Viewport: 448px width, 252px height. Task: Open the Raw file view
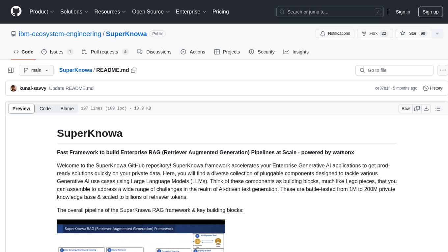406,109
